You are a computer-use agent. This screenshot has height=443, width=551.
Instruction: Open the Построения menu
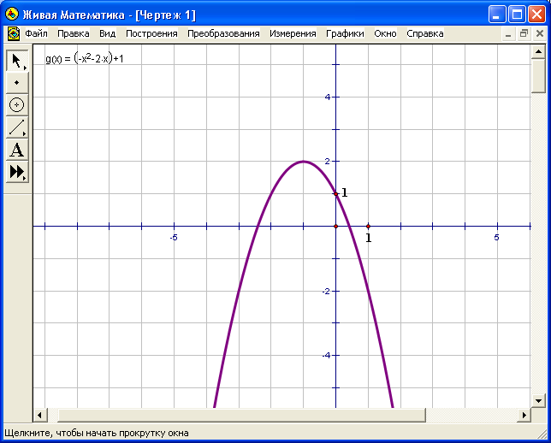151,33
